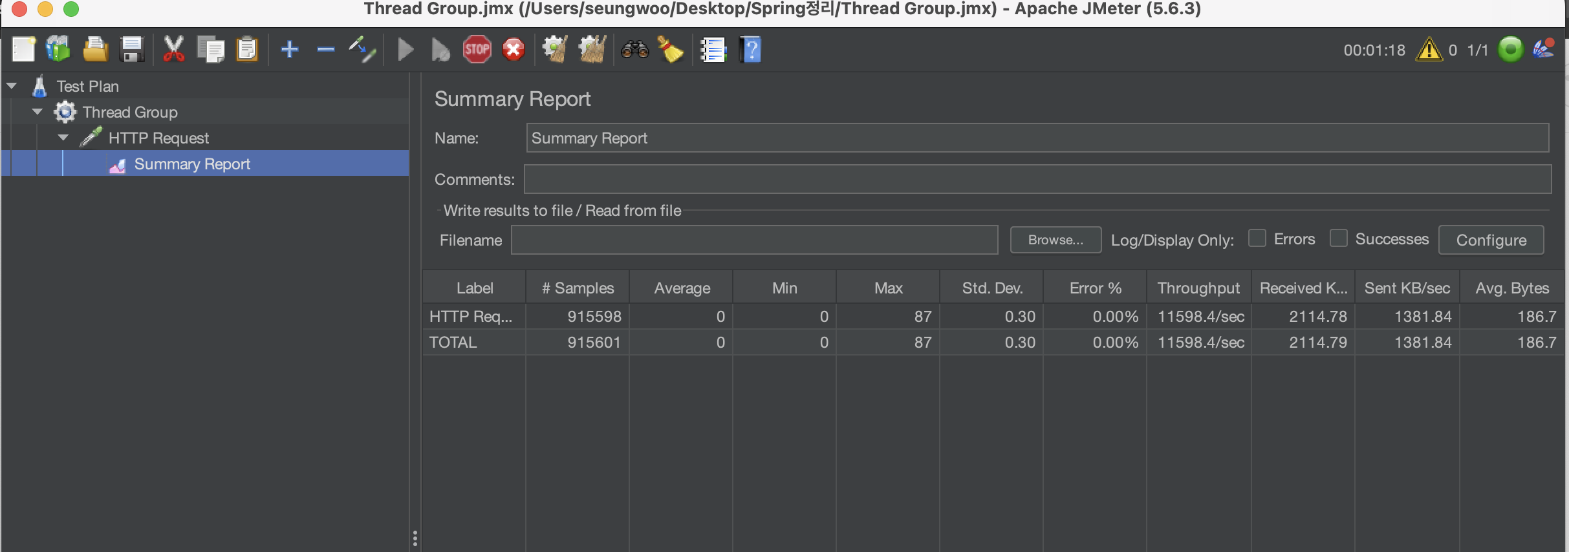Click the yellow warning triangle log icon
1569x552 pixels.
[x=1429, y=49]
